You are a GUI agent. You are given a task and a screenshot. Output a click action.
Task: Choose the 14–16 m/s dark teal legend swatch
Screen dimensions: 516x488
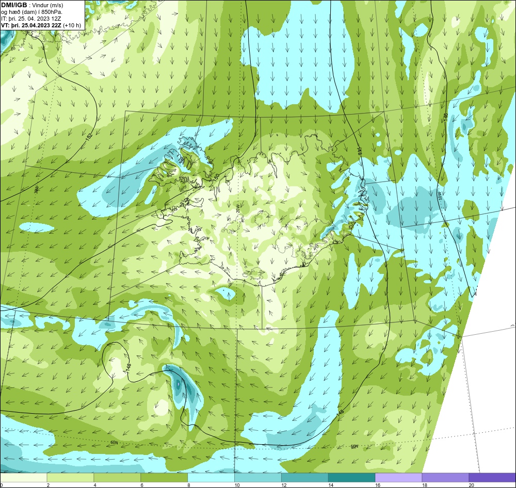(x=352, y=477)
